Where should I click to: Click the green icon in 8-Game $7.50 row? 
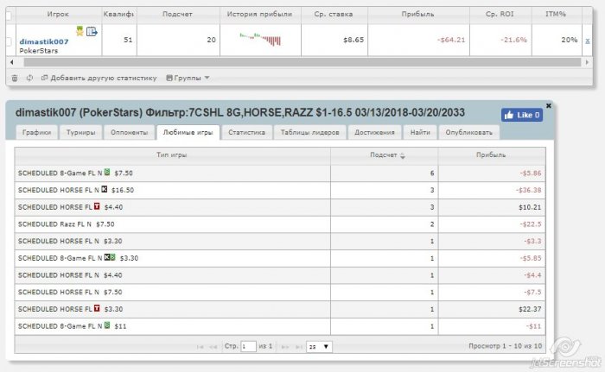[x=107, y=173]
